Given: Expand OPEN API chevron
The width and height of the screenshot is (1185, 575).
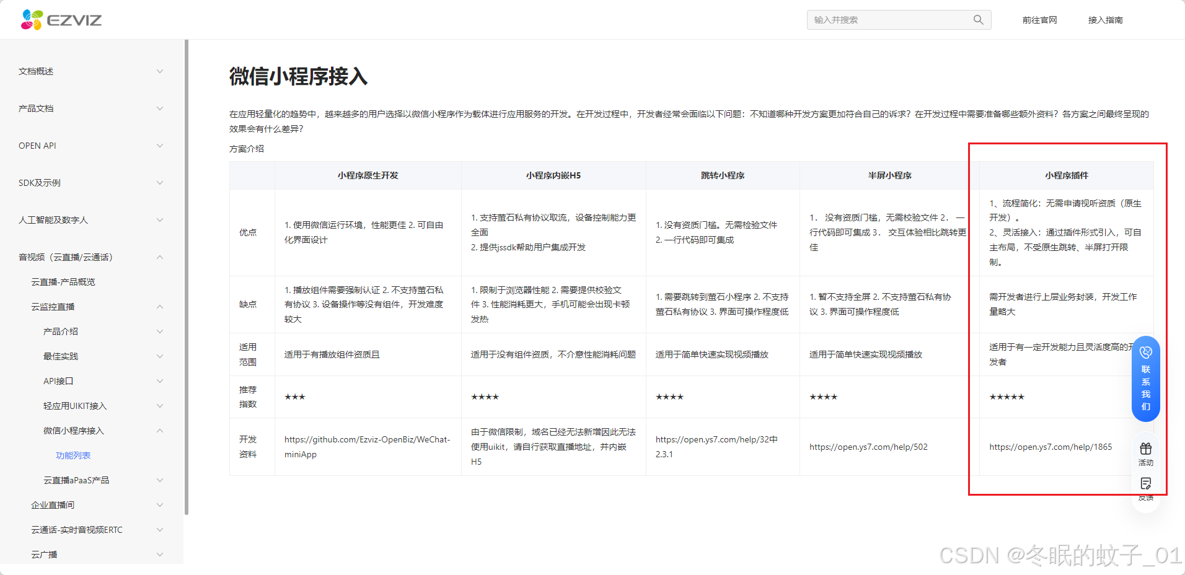Looking at the screenshot, I should (160, 146).
